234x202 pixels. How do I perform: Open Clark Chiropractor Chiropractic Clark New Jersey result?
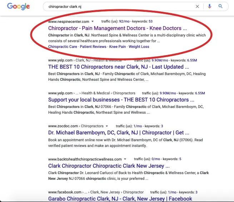pos(109,166)
